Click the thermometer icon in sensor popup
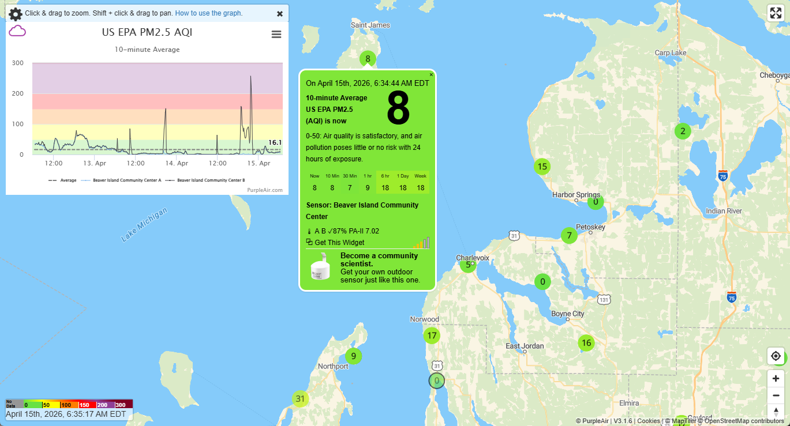 (x=309, y=232)
